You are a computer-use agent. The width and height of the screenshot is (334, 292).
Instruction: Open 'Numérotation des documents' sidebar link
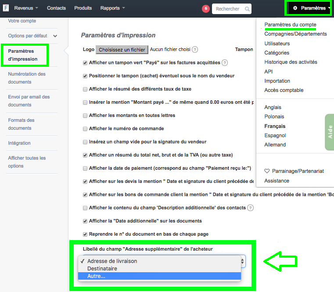pyautogui.click(x=27, y=78)
